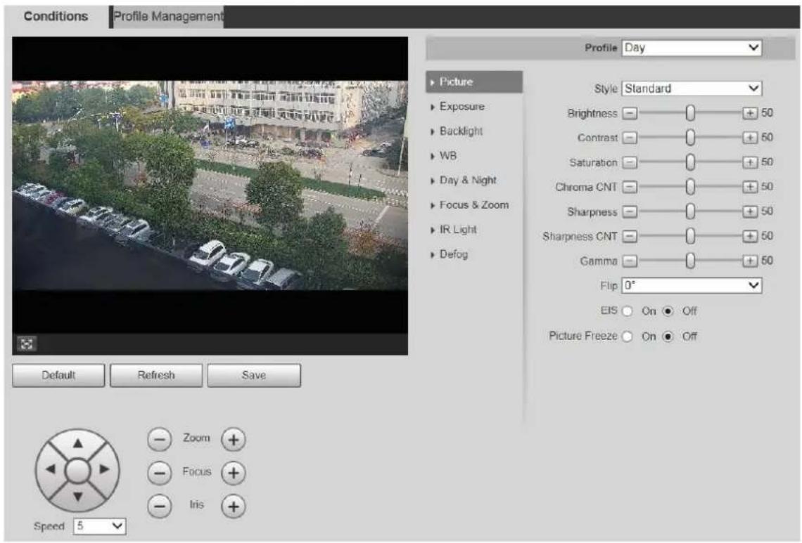Decrease Saturation with minus icon

630,162
